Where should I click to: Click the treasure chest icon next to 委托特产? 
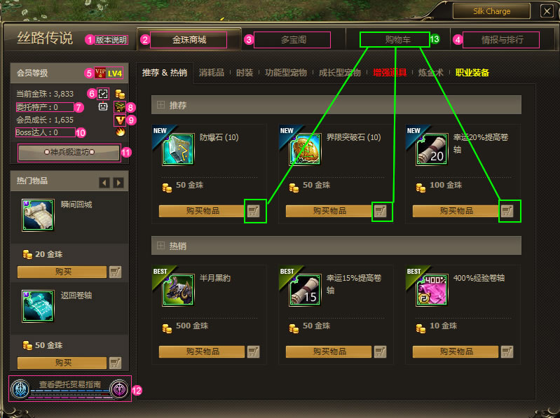[120, 106]
